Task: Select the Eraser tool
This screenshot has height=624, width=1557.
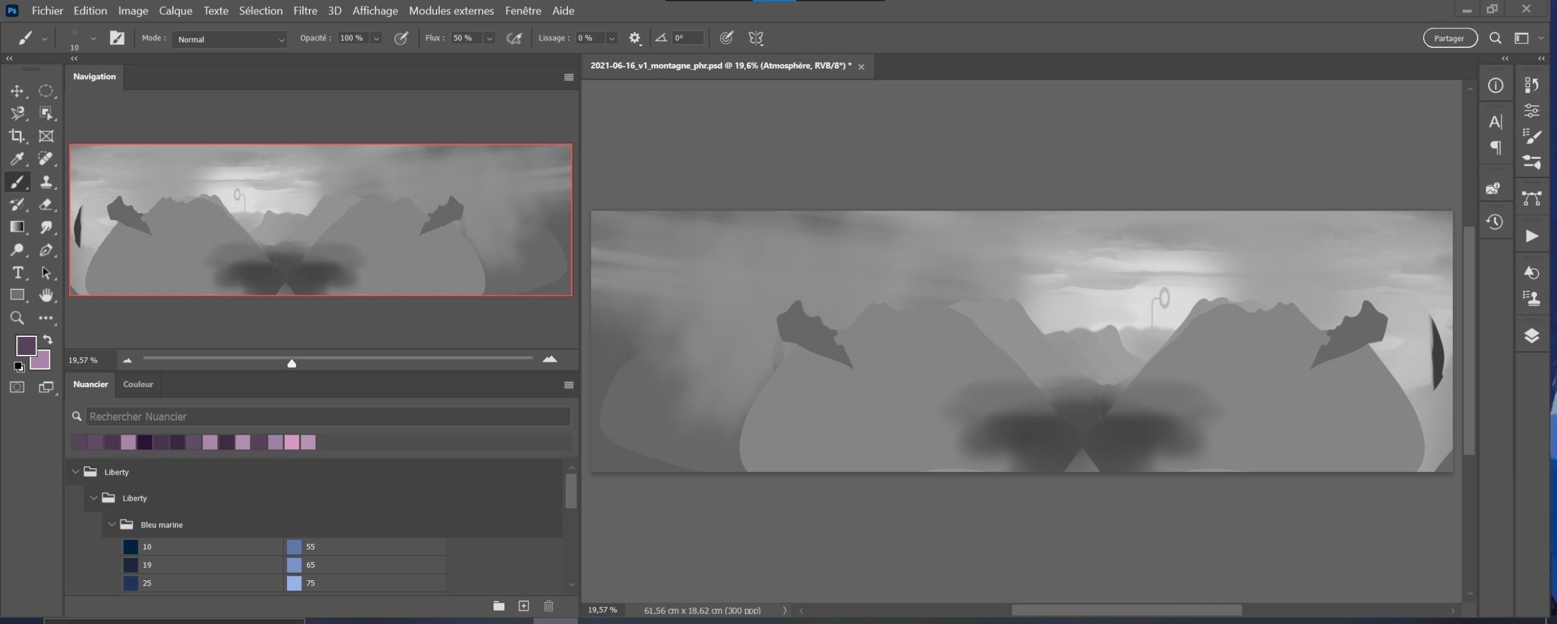Action: point(45,204)
